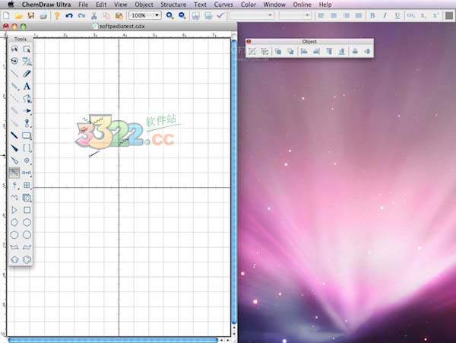The width and height of the screenshot is (456, 343).
Task: Click the Zoom In magnifier icon
Action: 169,15
